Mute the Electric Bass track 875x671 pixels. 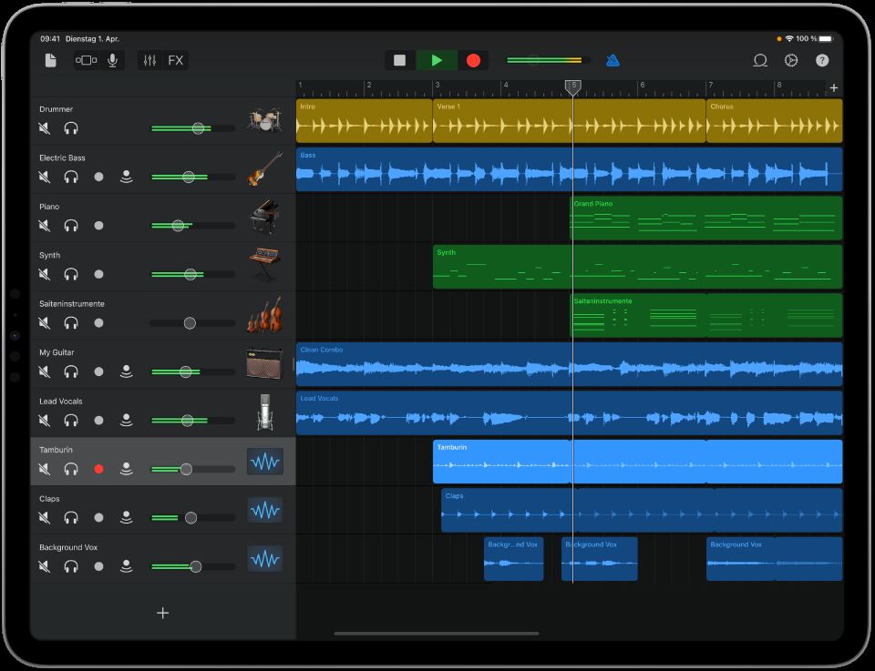[x=45, y=177]
